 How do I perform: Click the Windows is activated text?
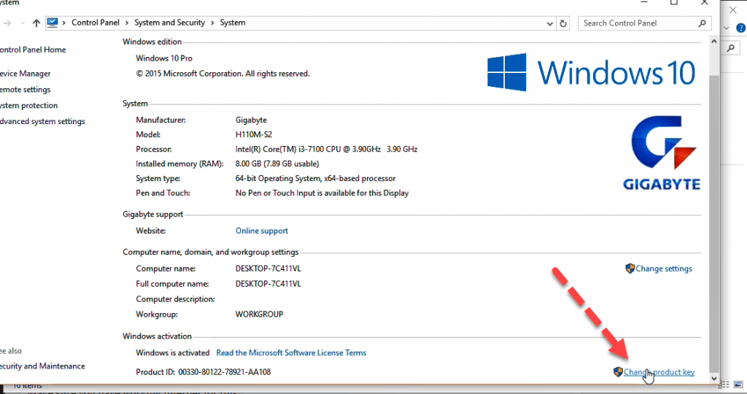[x=172, y=352]
